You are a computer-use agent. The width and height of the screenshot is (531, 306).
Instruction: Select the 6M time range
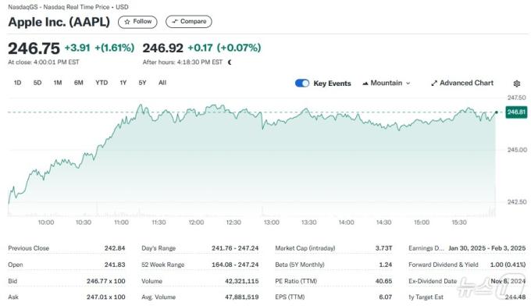[79, 83]
